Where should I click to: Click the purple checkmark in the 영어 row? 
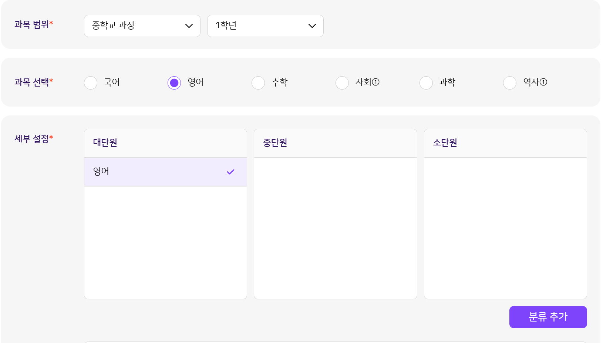coord(230,172)
